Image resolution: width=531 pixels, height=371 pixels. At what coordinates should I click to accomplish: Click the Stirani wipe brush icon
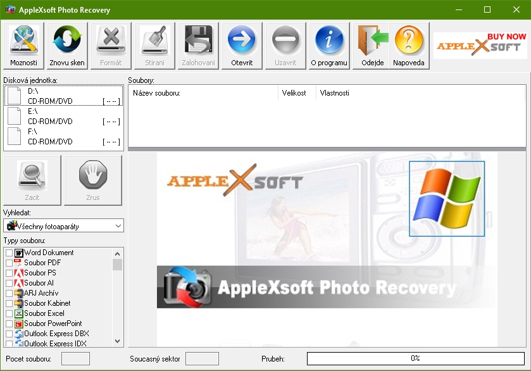point(155,46)
